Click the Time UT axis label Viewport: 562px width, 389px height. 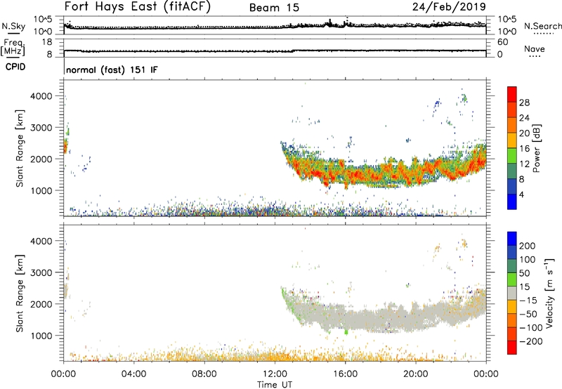point(275,384)
